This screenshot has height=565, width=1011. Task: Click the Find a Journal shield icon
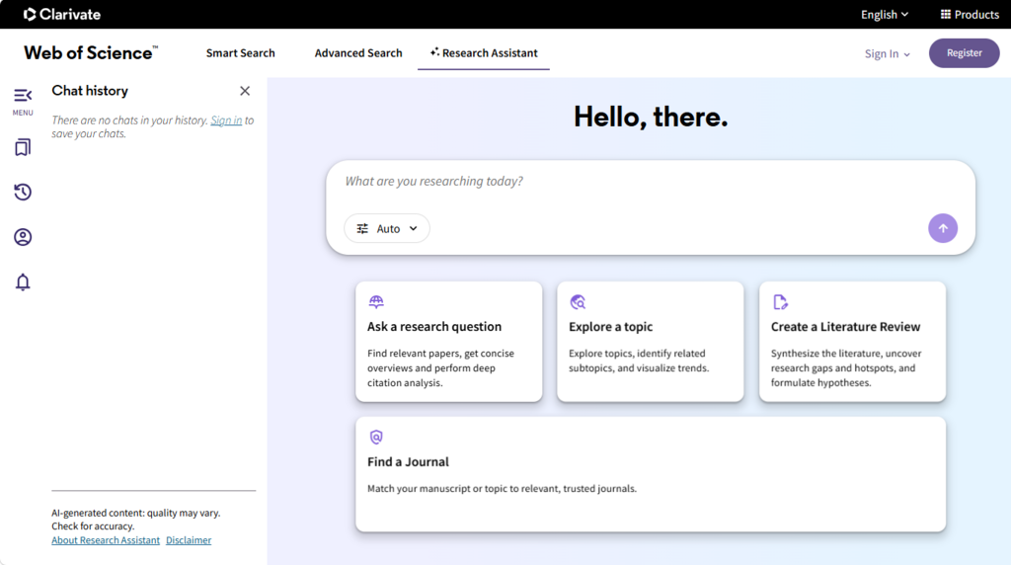(x=376, y=437)
